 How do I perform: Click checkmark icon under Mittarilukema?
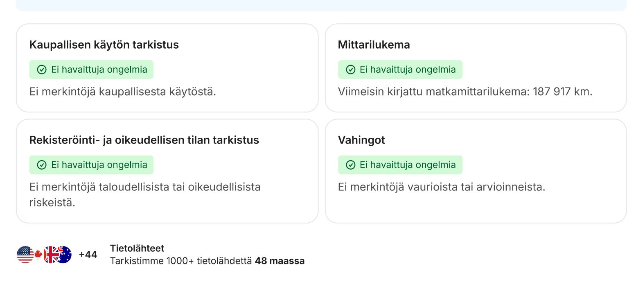(350, 69)
